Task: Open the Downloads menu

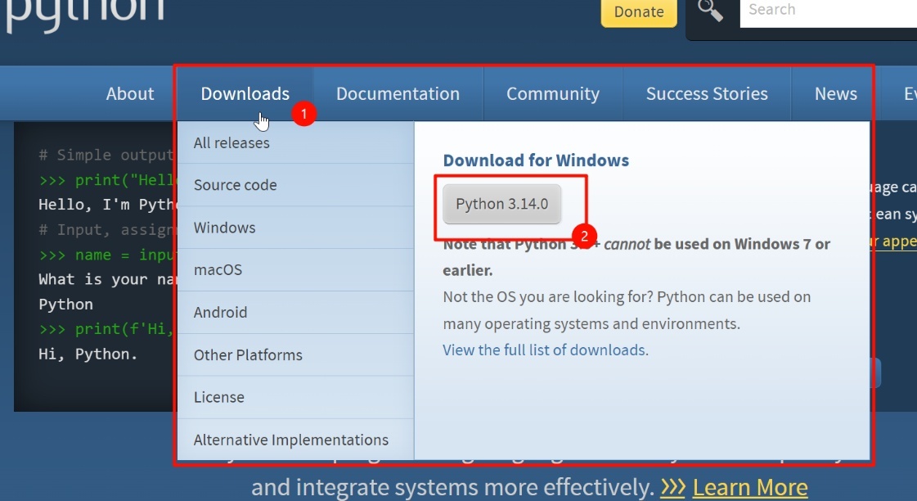Action: point(245,93)
